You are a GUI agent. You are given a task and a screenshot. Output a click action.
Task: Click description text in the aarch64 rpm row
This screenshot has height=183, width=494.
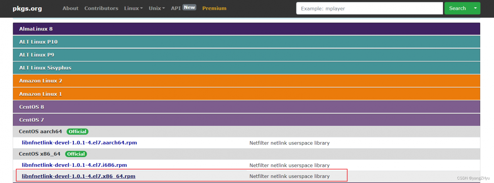(289, 143)
